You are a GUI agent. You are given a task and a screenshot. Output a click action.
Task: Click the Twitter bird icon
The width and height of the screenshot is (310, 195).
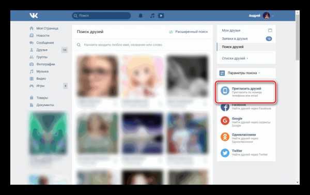(225, 153)
